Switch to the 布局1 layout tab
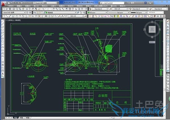170x120 pixels. (21, 118)
